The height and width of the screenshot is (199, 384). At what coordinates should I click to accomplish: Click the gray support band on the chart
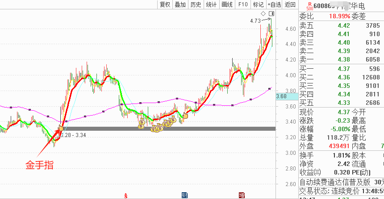tap(169, 129)
